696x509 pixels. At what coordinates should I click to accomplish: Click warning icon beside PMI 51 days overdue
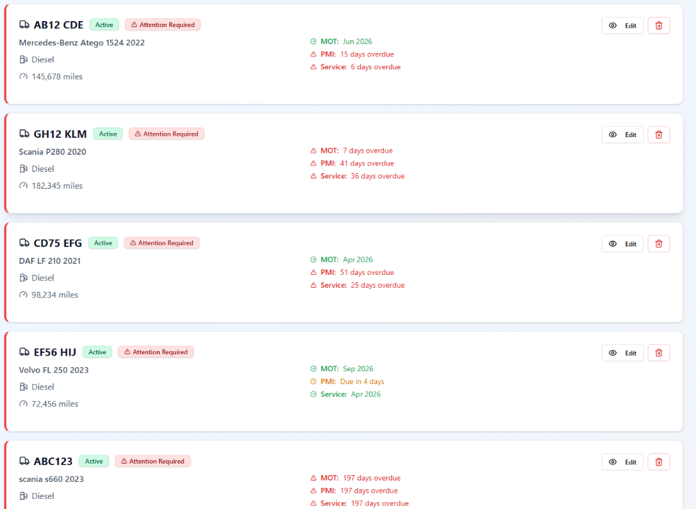313,272
